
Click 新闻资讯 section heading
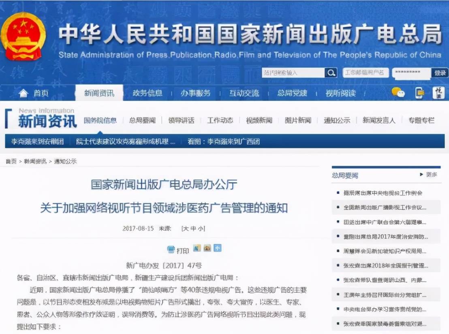coord(47,121)
